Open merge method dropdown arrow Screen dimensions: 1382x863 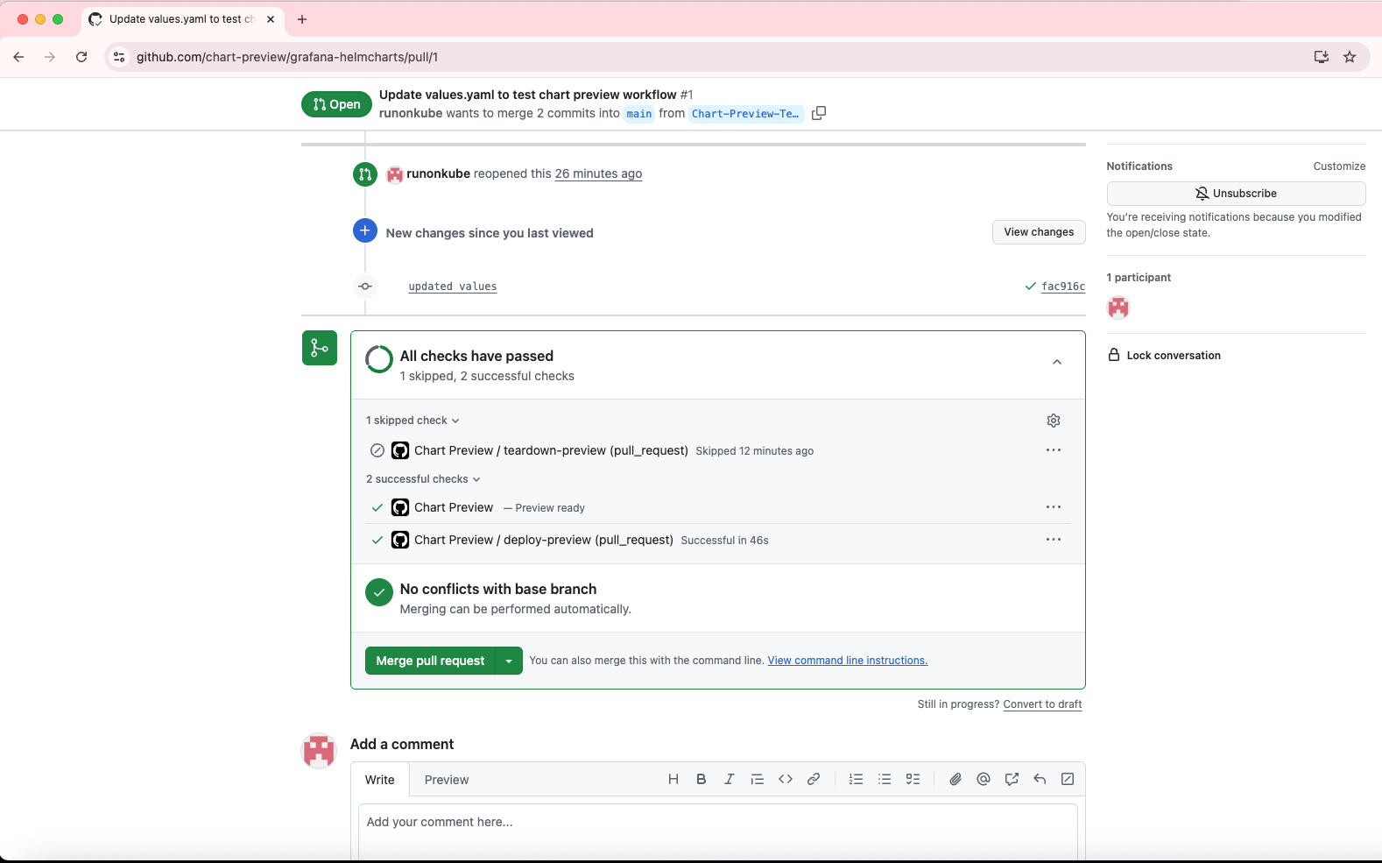pos(509,661)
